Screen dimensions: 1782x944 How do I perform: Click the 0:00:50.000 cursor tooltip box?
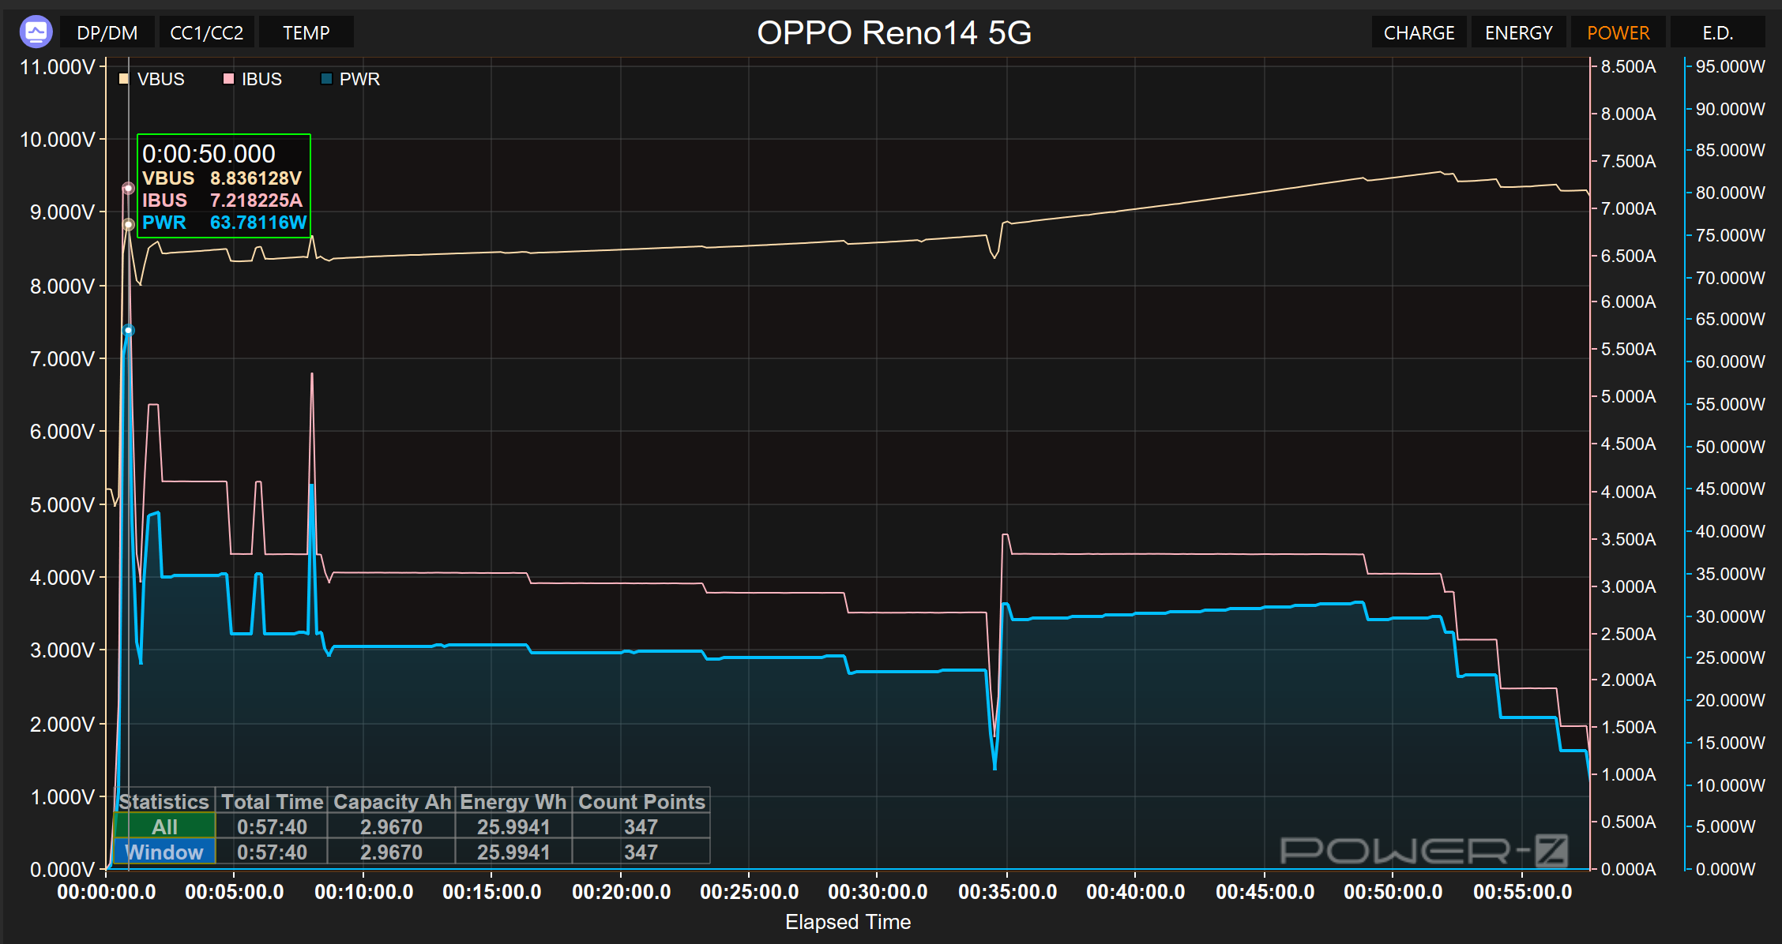click(x=224, y=186)
